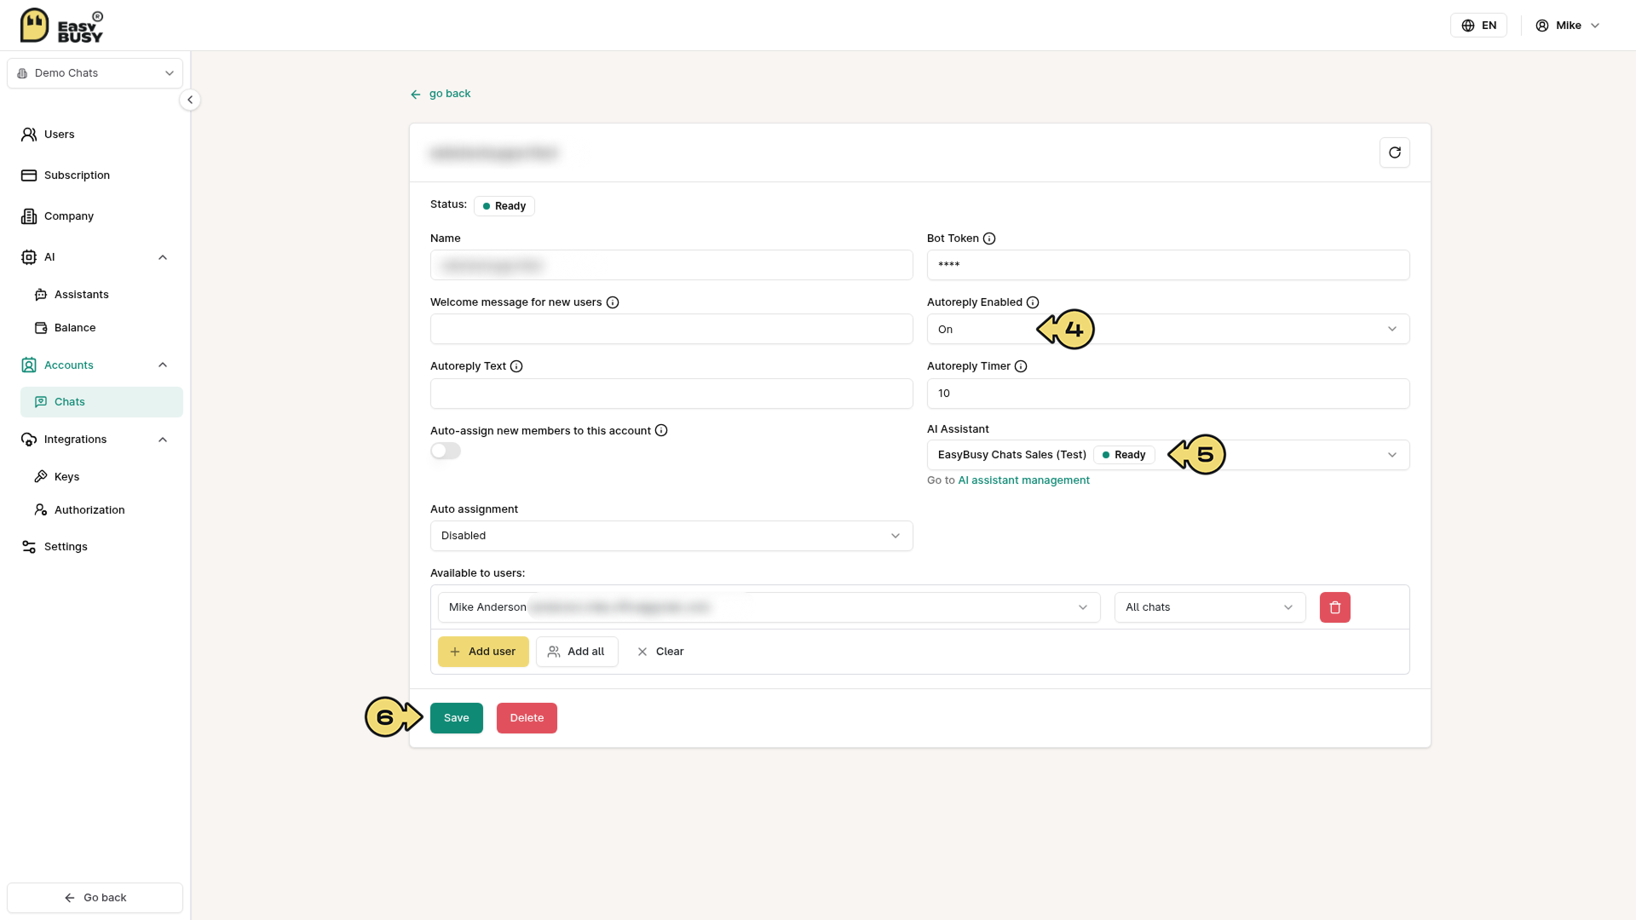Open the Mike Anderson user dropdown
Image resolution: width=1636 pixels, height=920 pixels.
point(769,607)
